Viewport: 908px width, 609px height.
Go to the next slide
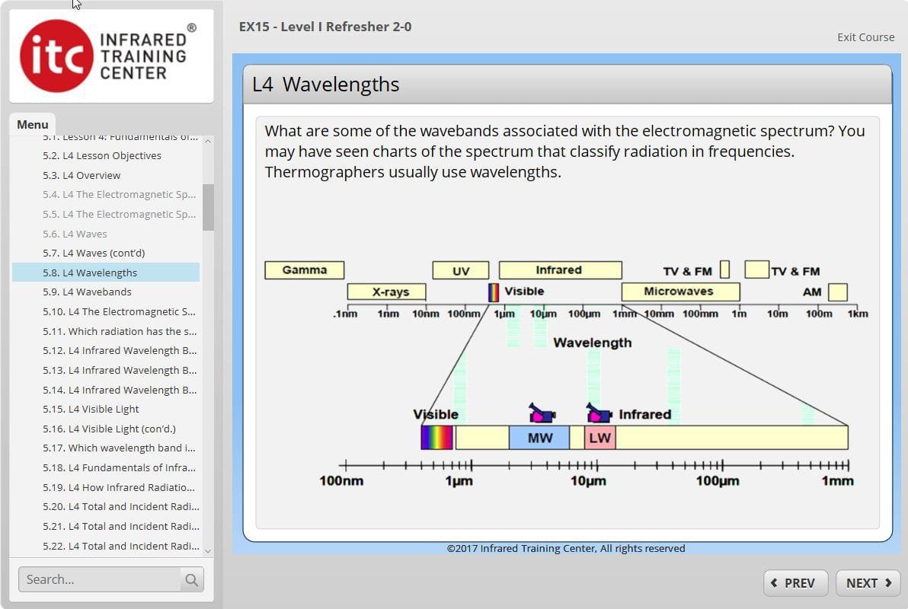click(868, 583)
